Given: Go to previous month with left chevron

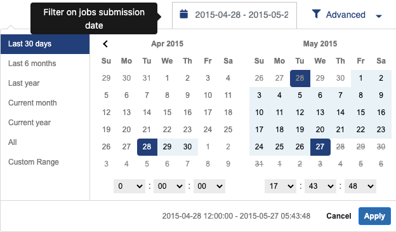Looking at the screenshot, I should pos(105,44).
